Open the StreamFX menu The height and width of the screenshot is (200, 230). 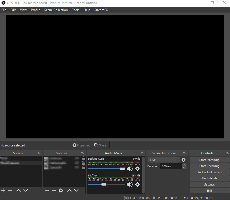click(x=101, y=10)
